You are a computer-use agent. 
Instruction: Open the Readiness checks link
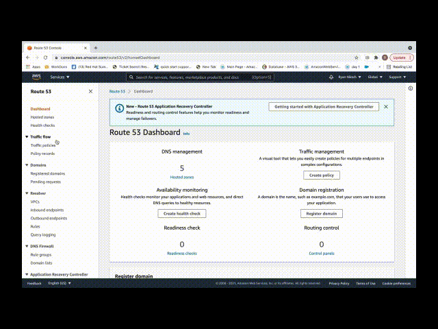pyautogui.click(x=182, y=253)
